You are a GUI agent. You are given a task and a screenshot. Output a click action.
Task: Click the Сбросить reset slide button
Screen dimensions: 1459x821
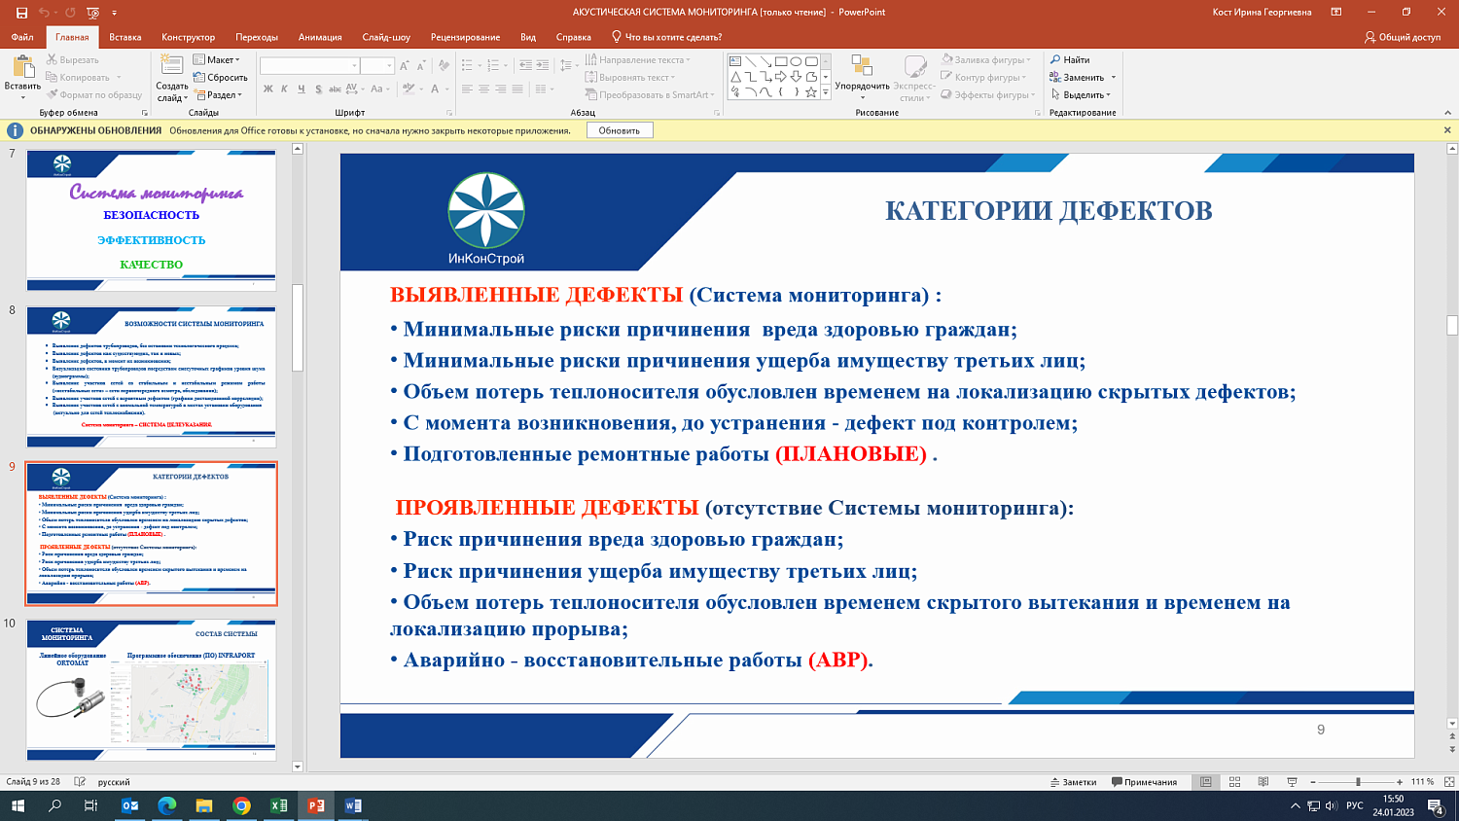tap(221, 77)
